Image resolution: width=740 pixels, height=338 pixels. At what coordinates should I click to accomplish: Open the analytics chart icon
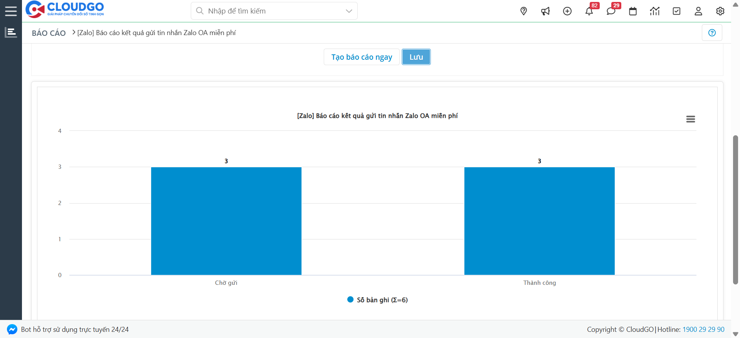click(655, 11)
